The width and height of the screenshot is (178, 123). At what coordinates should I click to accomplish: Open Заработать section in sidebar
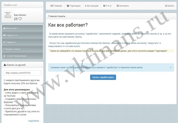pyautogui.click(x=22, y=35)
